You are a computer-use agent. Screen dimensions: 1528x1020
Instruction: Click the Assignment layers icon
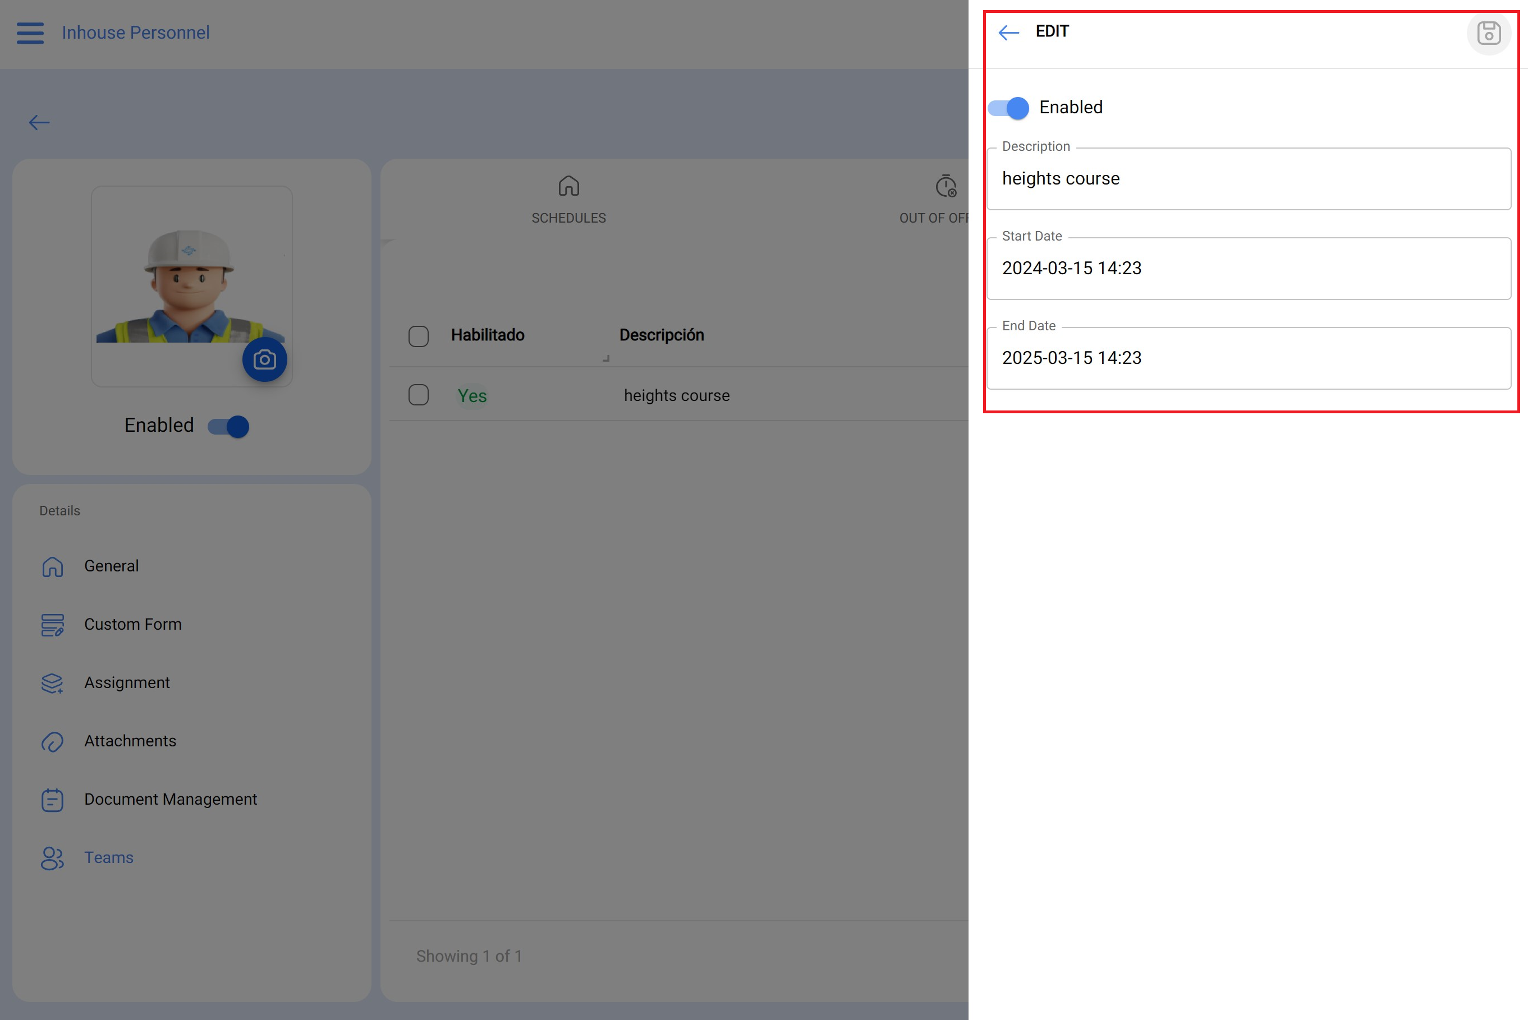point(52,683)
